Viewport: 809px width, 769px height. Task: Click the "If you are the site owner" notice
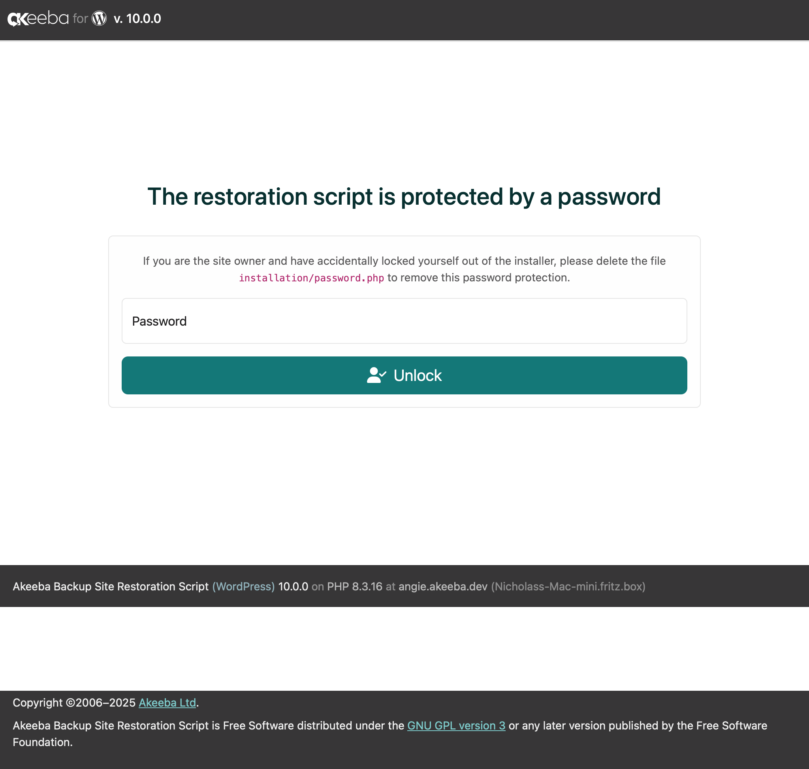(404, 261)
